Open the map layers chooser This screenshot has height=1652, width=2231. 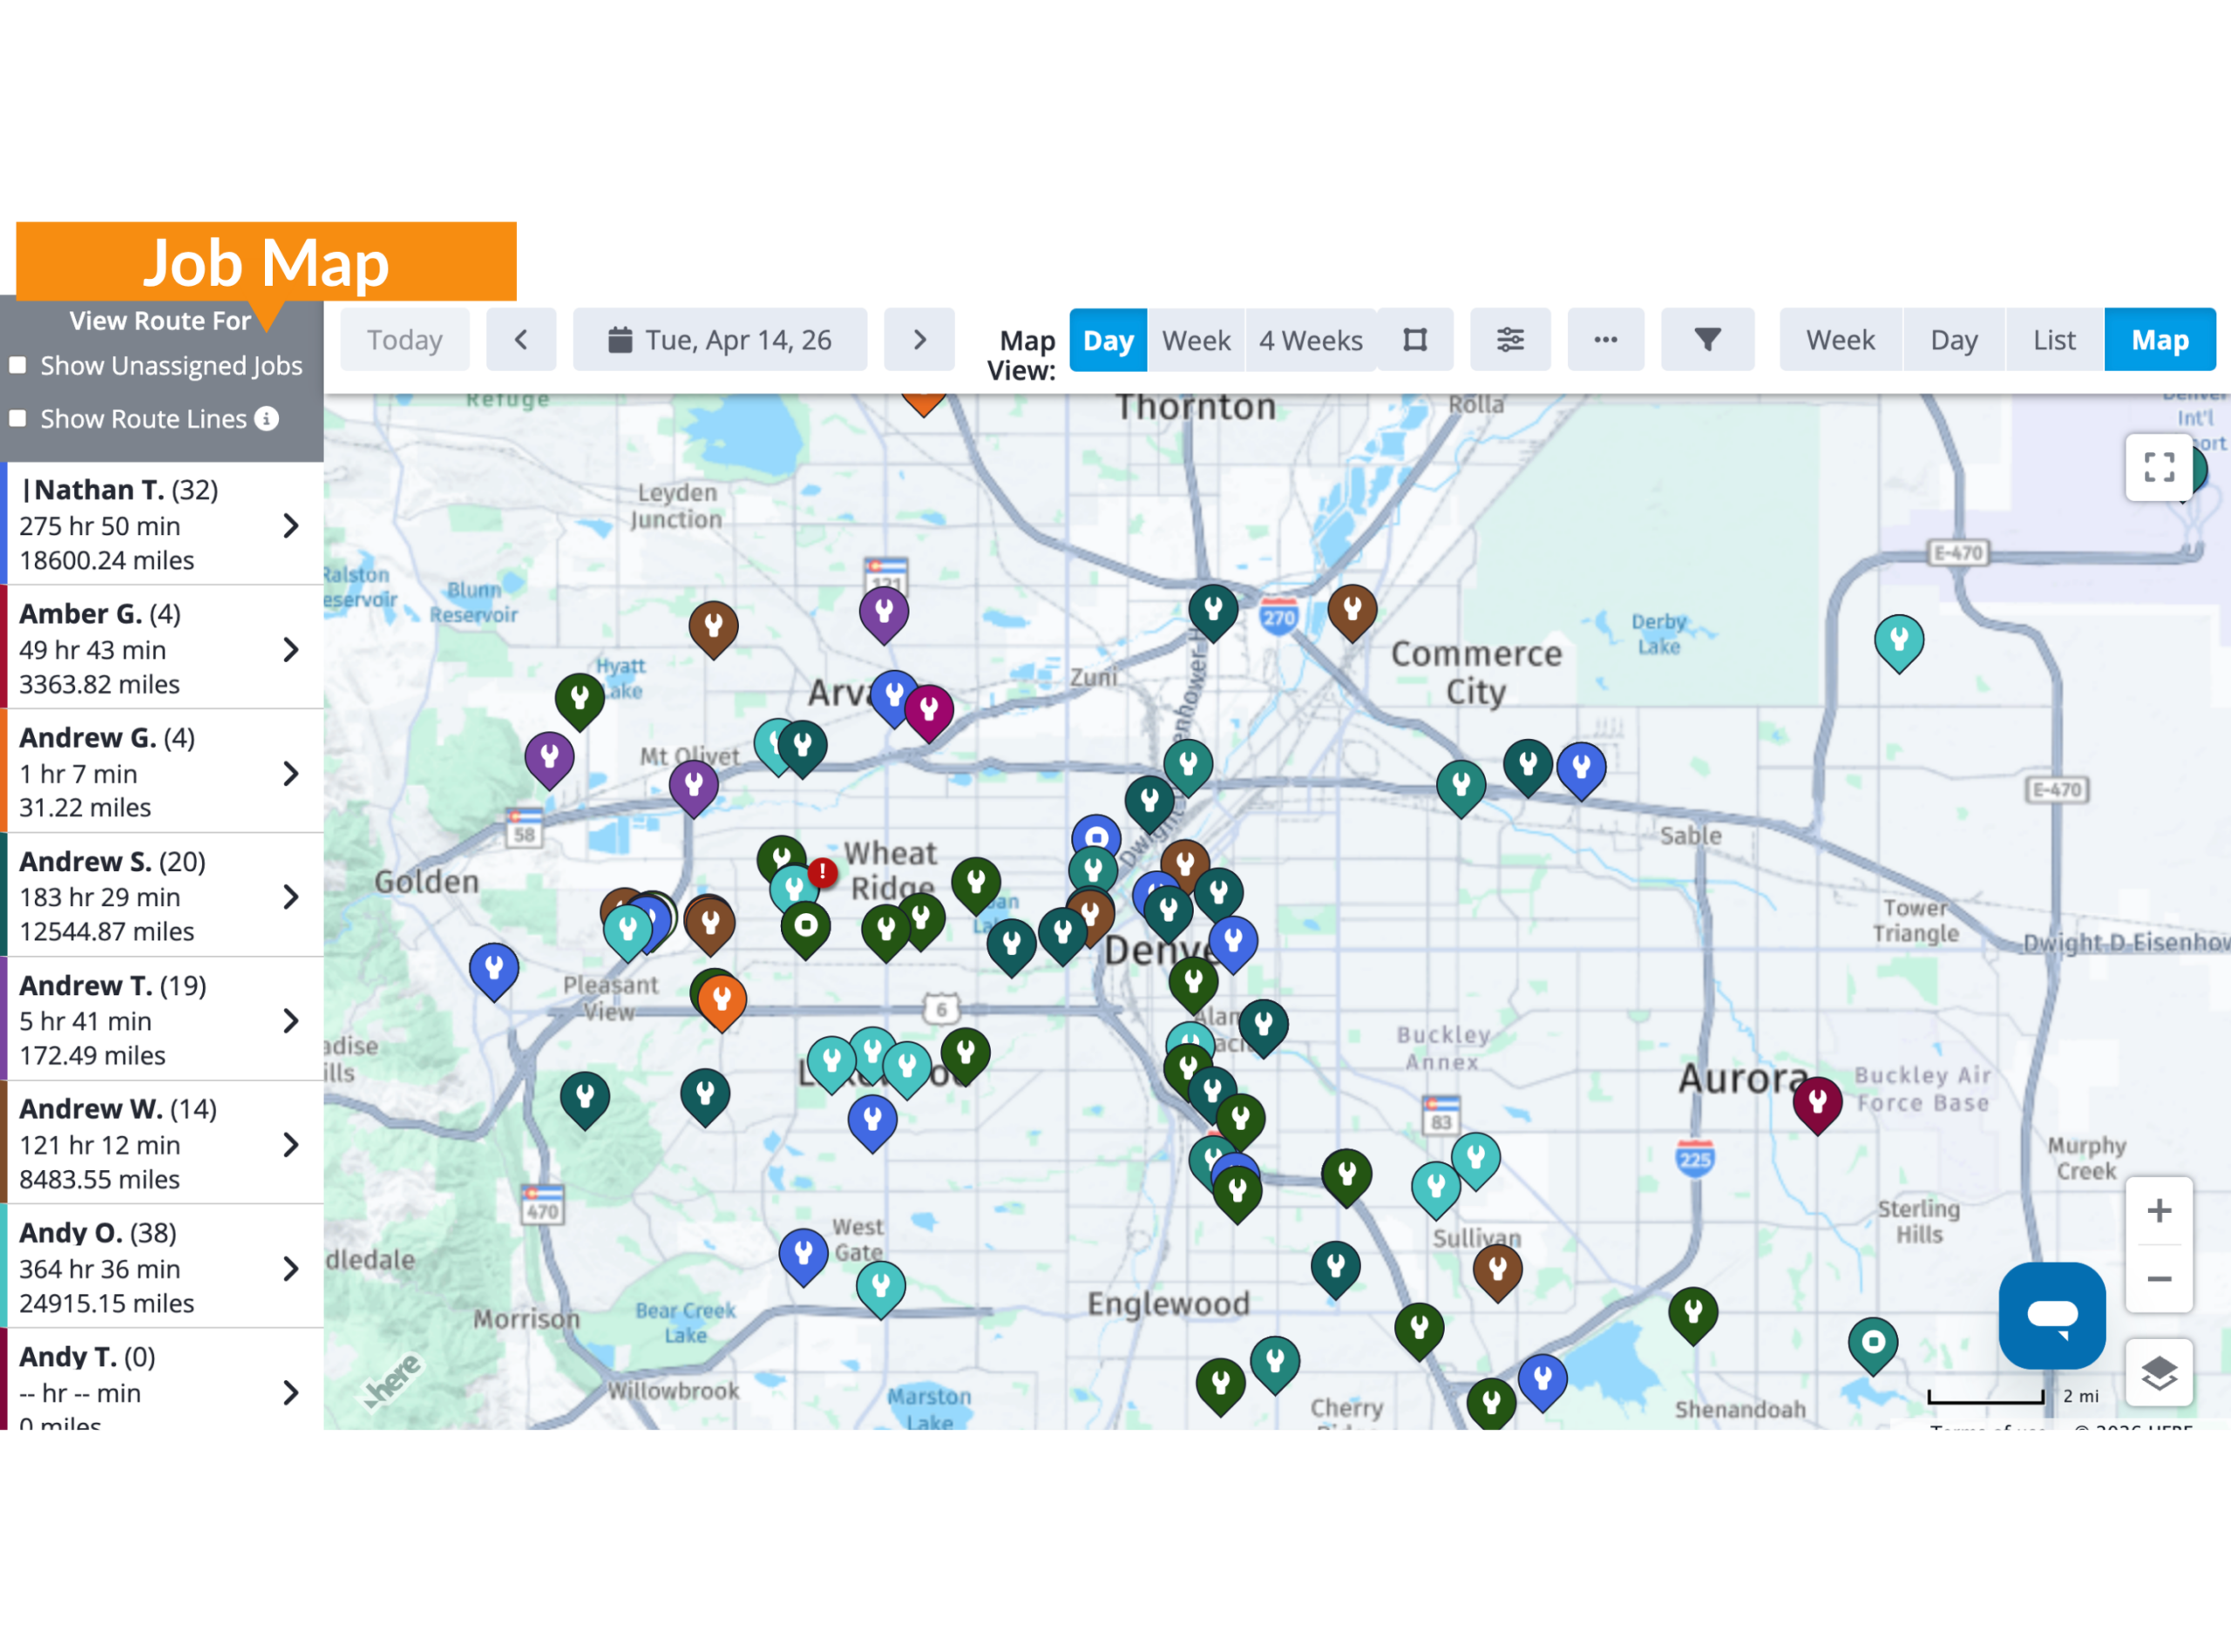pyautogui.click(x=2159, y=1373)
